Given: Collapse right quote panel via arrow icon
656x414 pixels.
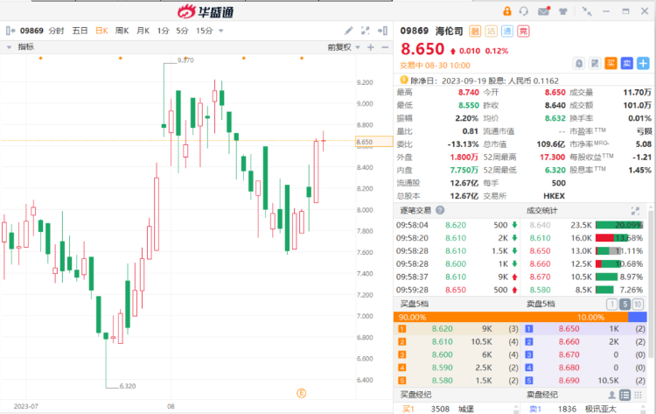Looking at the screenshot, I should 382,31.
